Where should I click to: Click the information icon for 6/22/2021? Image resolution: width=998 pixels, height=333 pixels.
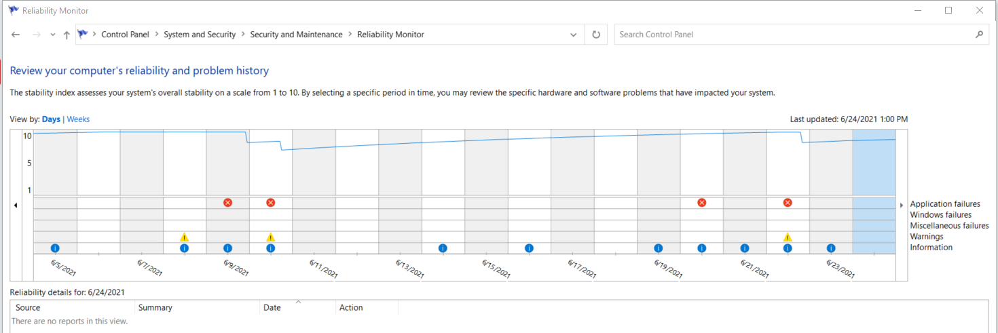[788, 248]
